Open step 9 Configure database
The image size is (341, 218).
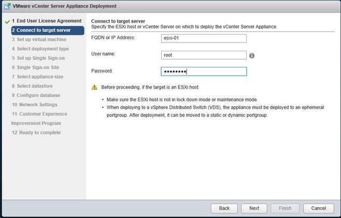[x=36, y=95]
